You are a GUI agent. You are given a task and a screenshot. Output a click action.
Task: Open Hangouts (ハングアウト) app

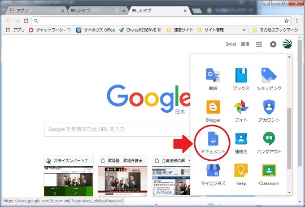point(269,143)
